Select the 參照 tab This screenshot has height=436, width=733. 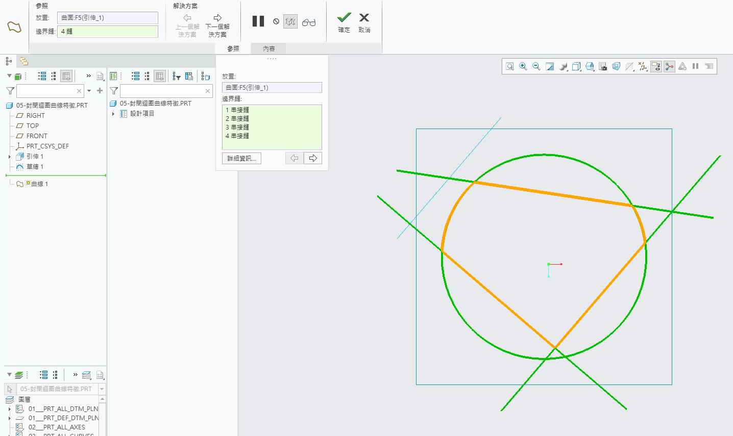pos(233,48)
